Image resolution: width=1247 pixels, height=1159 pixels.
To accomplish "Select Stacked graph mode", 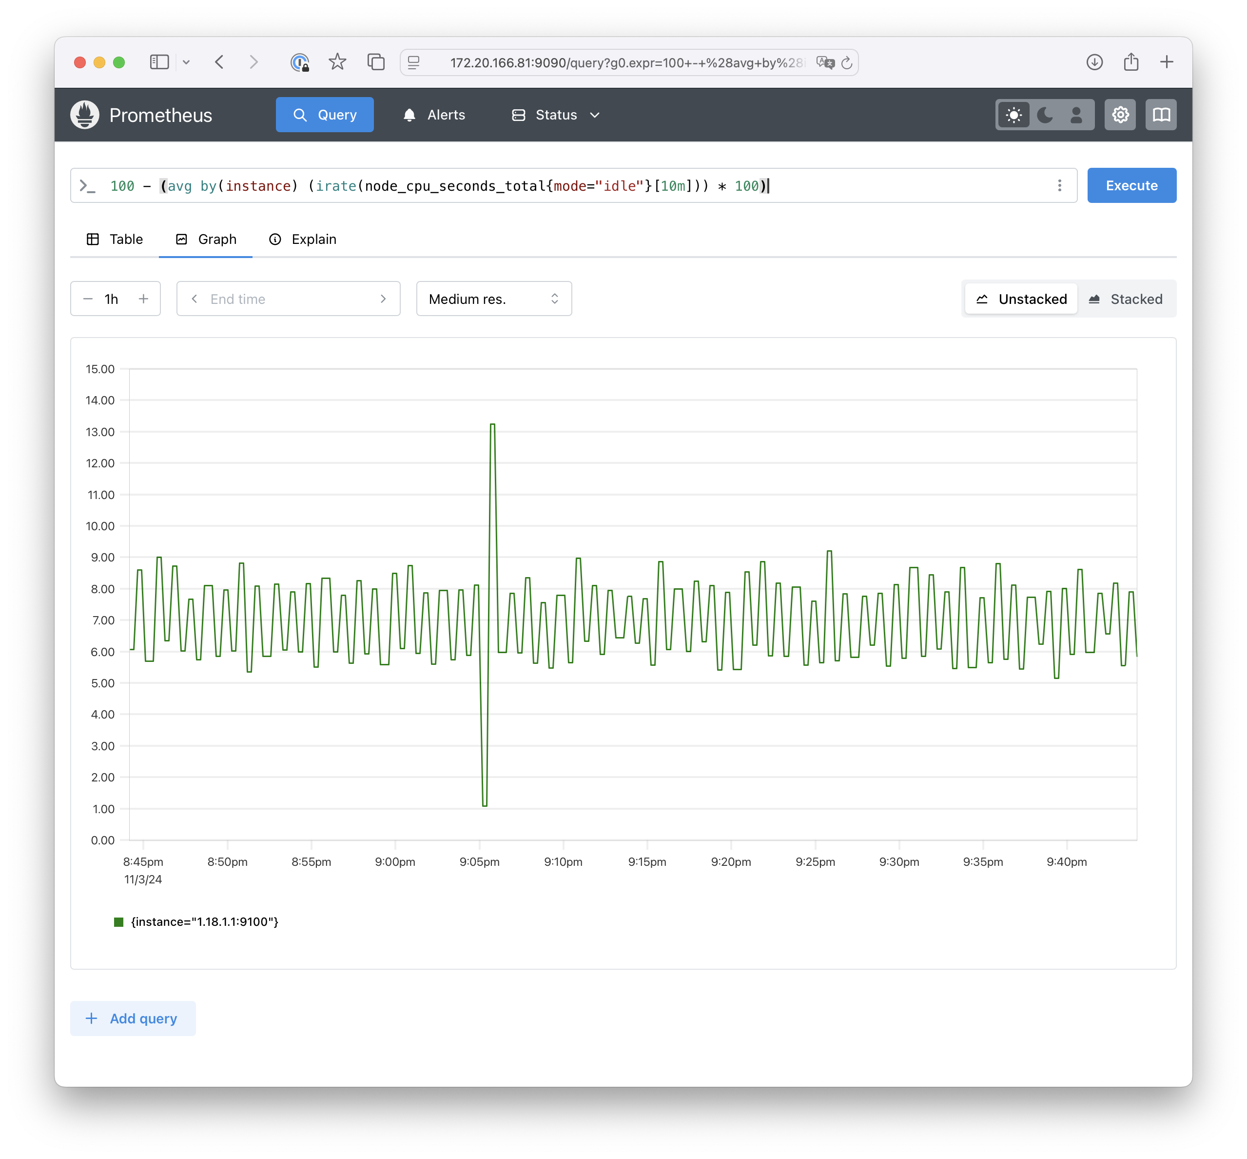I will pyautogui.click(x=1126, y=299).
